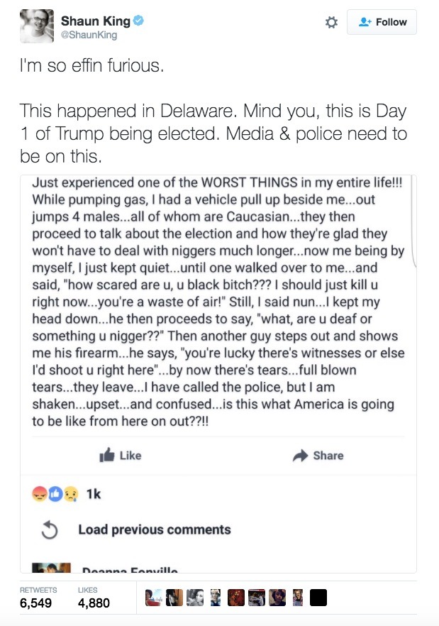Click the blue like reaction icon
Viewport: 439px width, 626px height.
55,495
